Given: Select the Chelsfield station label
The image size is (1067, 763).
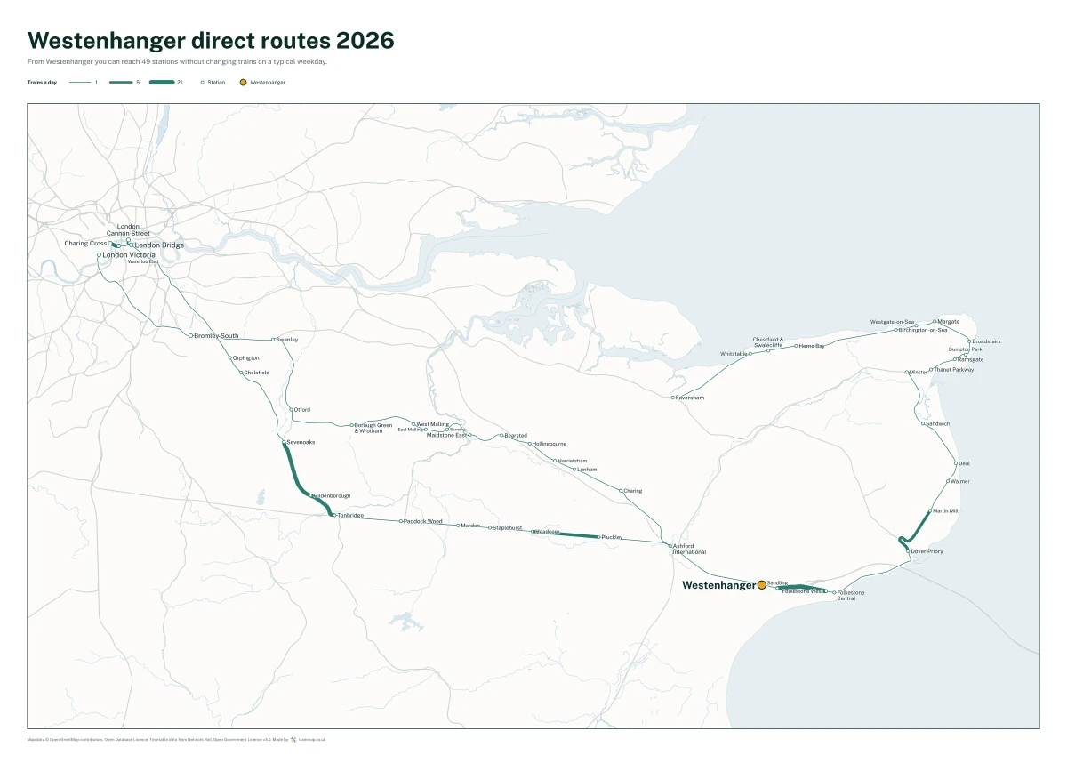Looking at the screenshot, I should tap(257, 373).
